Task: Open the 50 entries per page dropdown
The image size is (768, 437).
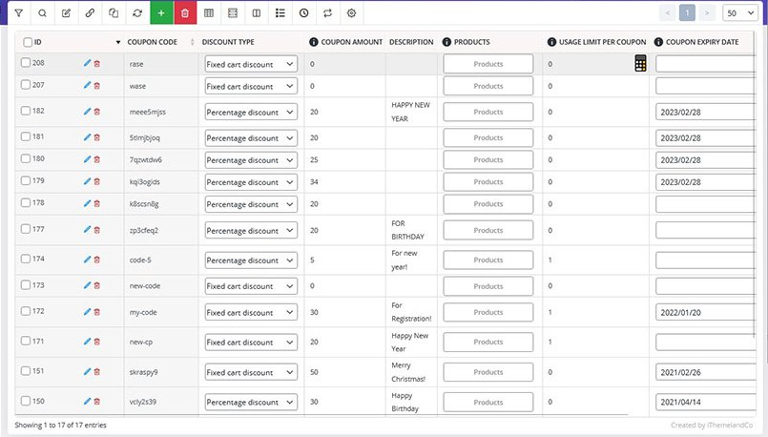Action: [x=739, y=13]
